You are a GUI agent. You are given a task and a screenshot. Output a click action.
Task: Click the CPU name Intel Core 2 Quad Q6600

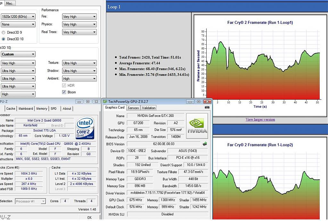(44, 120)
